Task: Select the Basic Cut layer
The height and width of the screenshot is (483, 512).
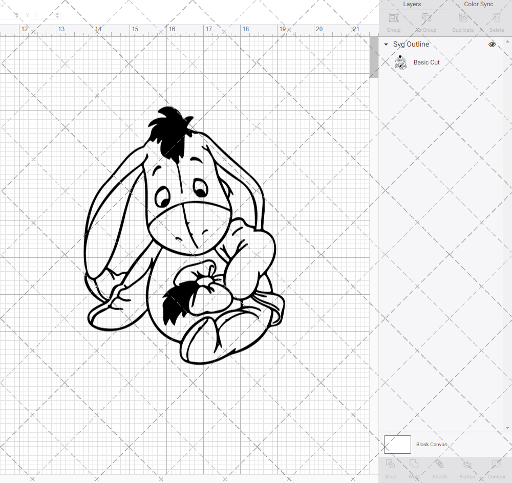Action: [426, 62]
